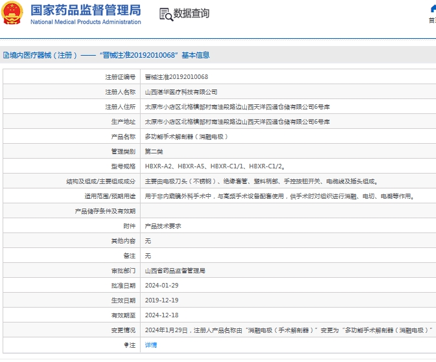Click the 数据查询 heading text
The height and width of the screenshot is (362, 436).
(191, 14)
